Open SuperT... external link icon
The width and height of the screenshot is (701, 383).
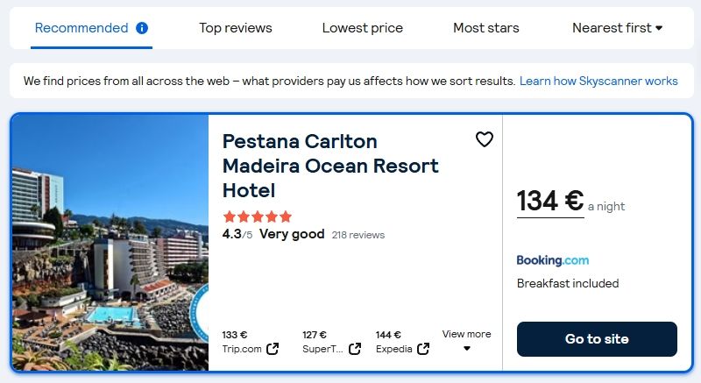pyautogui.click(x=355, y=349)
